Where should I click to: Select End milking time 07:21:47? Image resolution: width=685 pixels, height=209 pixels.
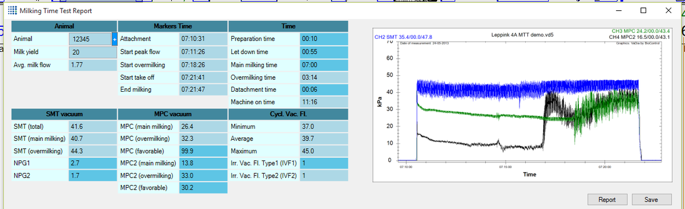point(203,89)
